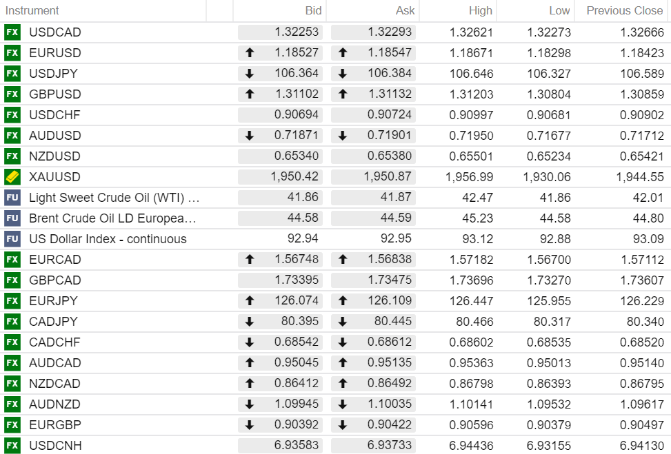Click the USDJPY ask price 106.384

coord(389,74)
